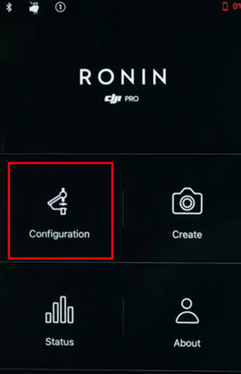Image resolution: width=241 pixels, height=374 pixels.
Task: Tap the white gimbal device icon beside Bluetooth
Action: (34, 8)
